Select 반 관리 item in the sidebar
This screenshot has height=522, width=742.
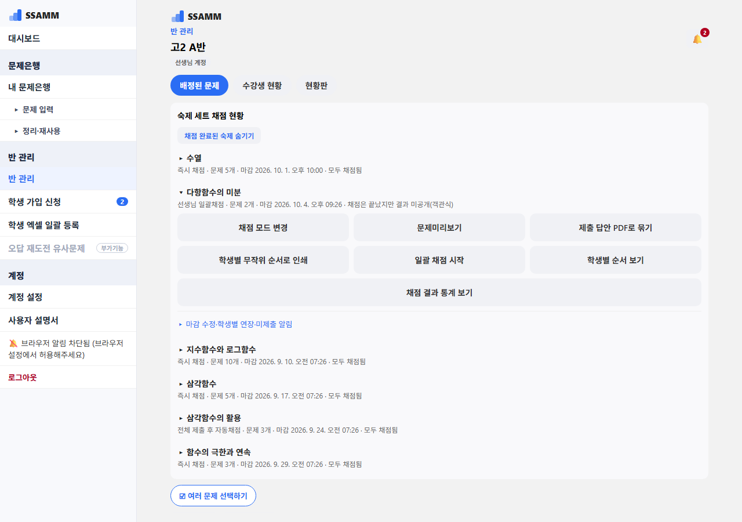click(x=68, y=179)
